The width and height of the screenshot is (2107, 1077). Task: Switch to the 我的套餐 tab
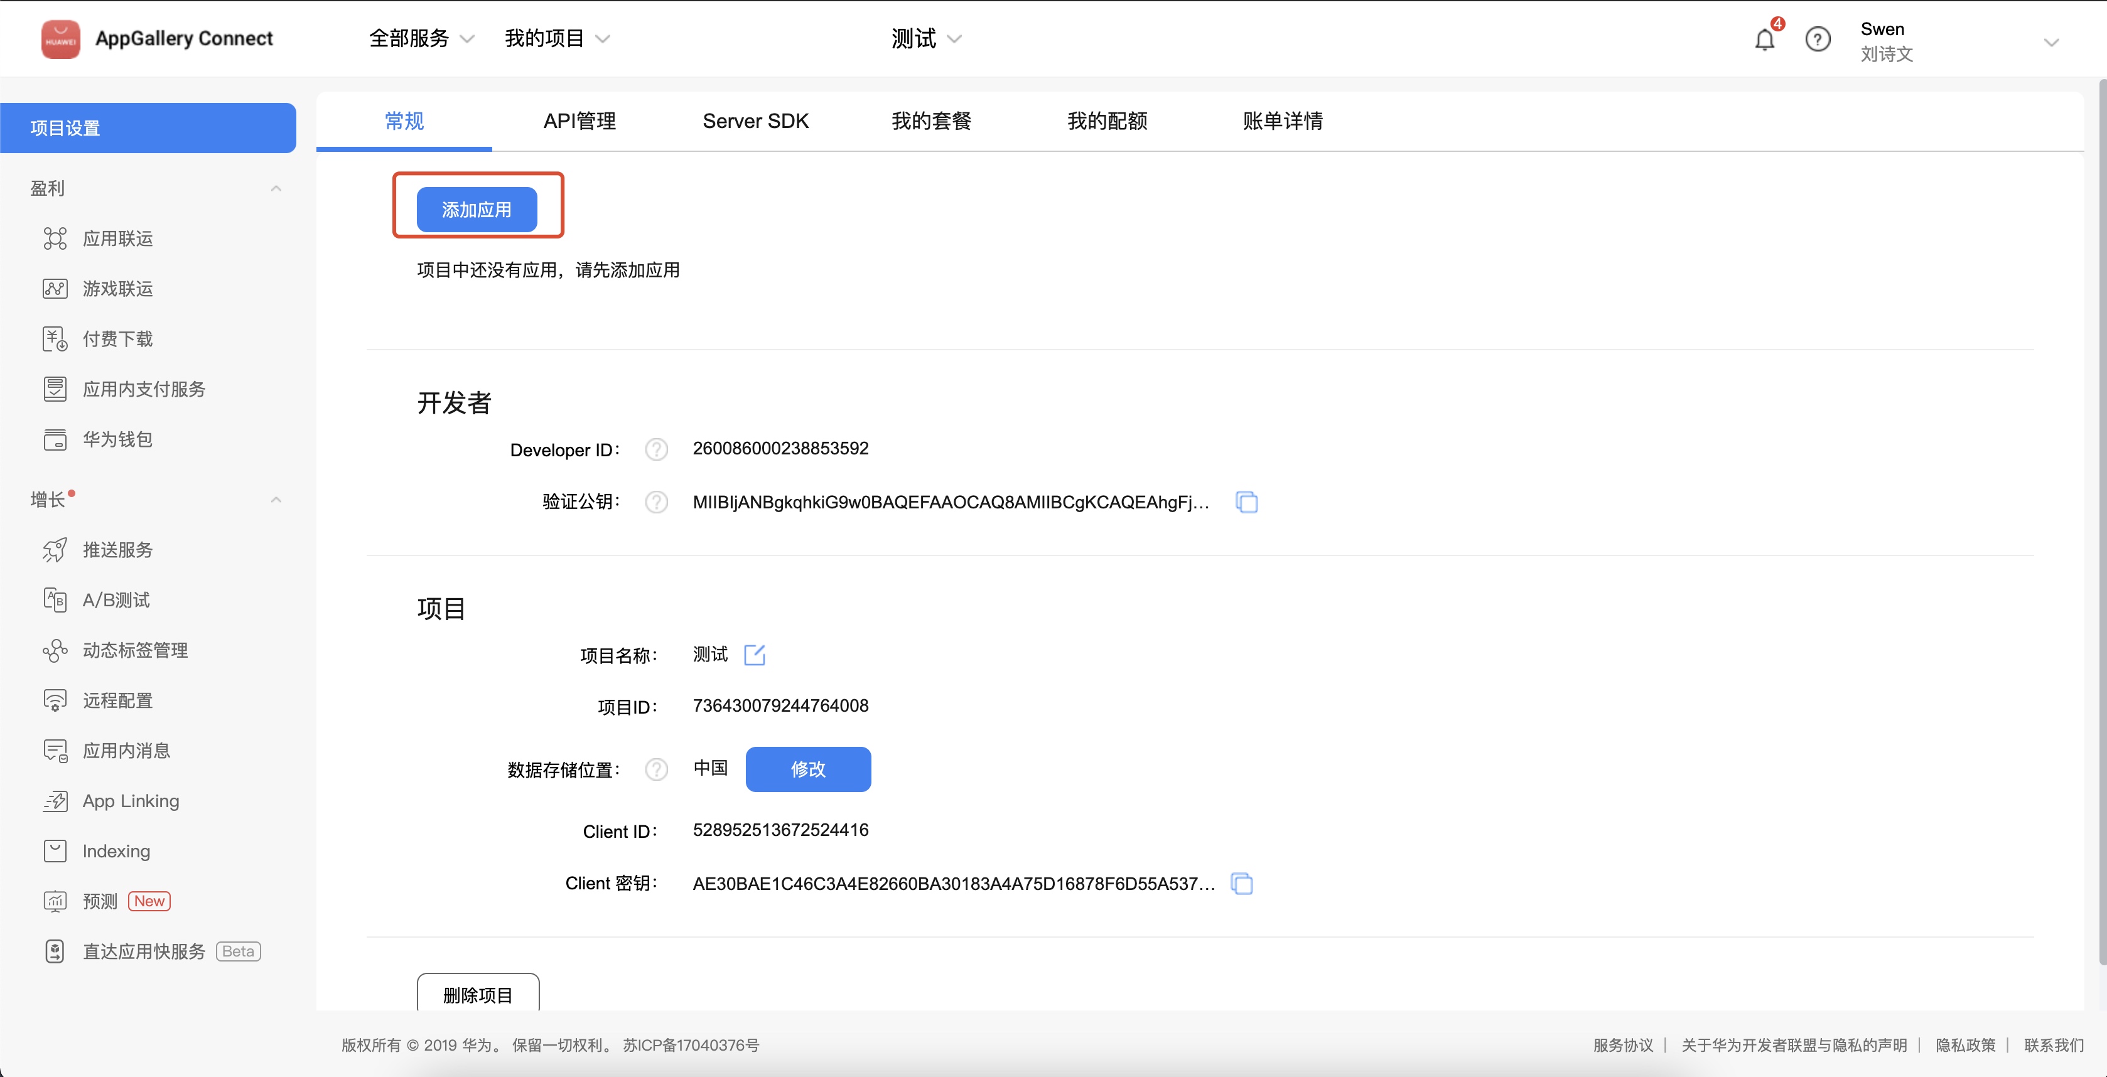pos(931,121)
